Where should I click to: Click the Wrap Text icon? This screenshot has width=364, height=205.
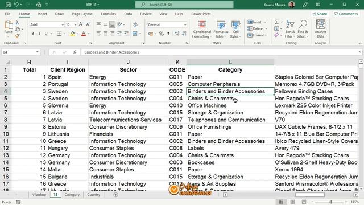[135, 24]
